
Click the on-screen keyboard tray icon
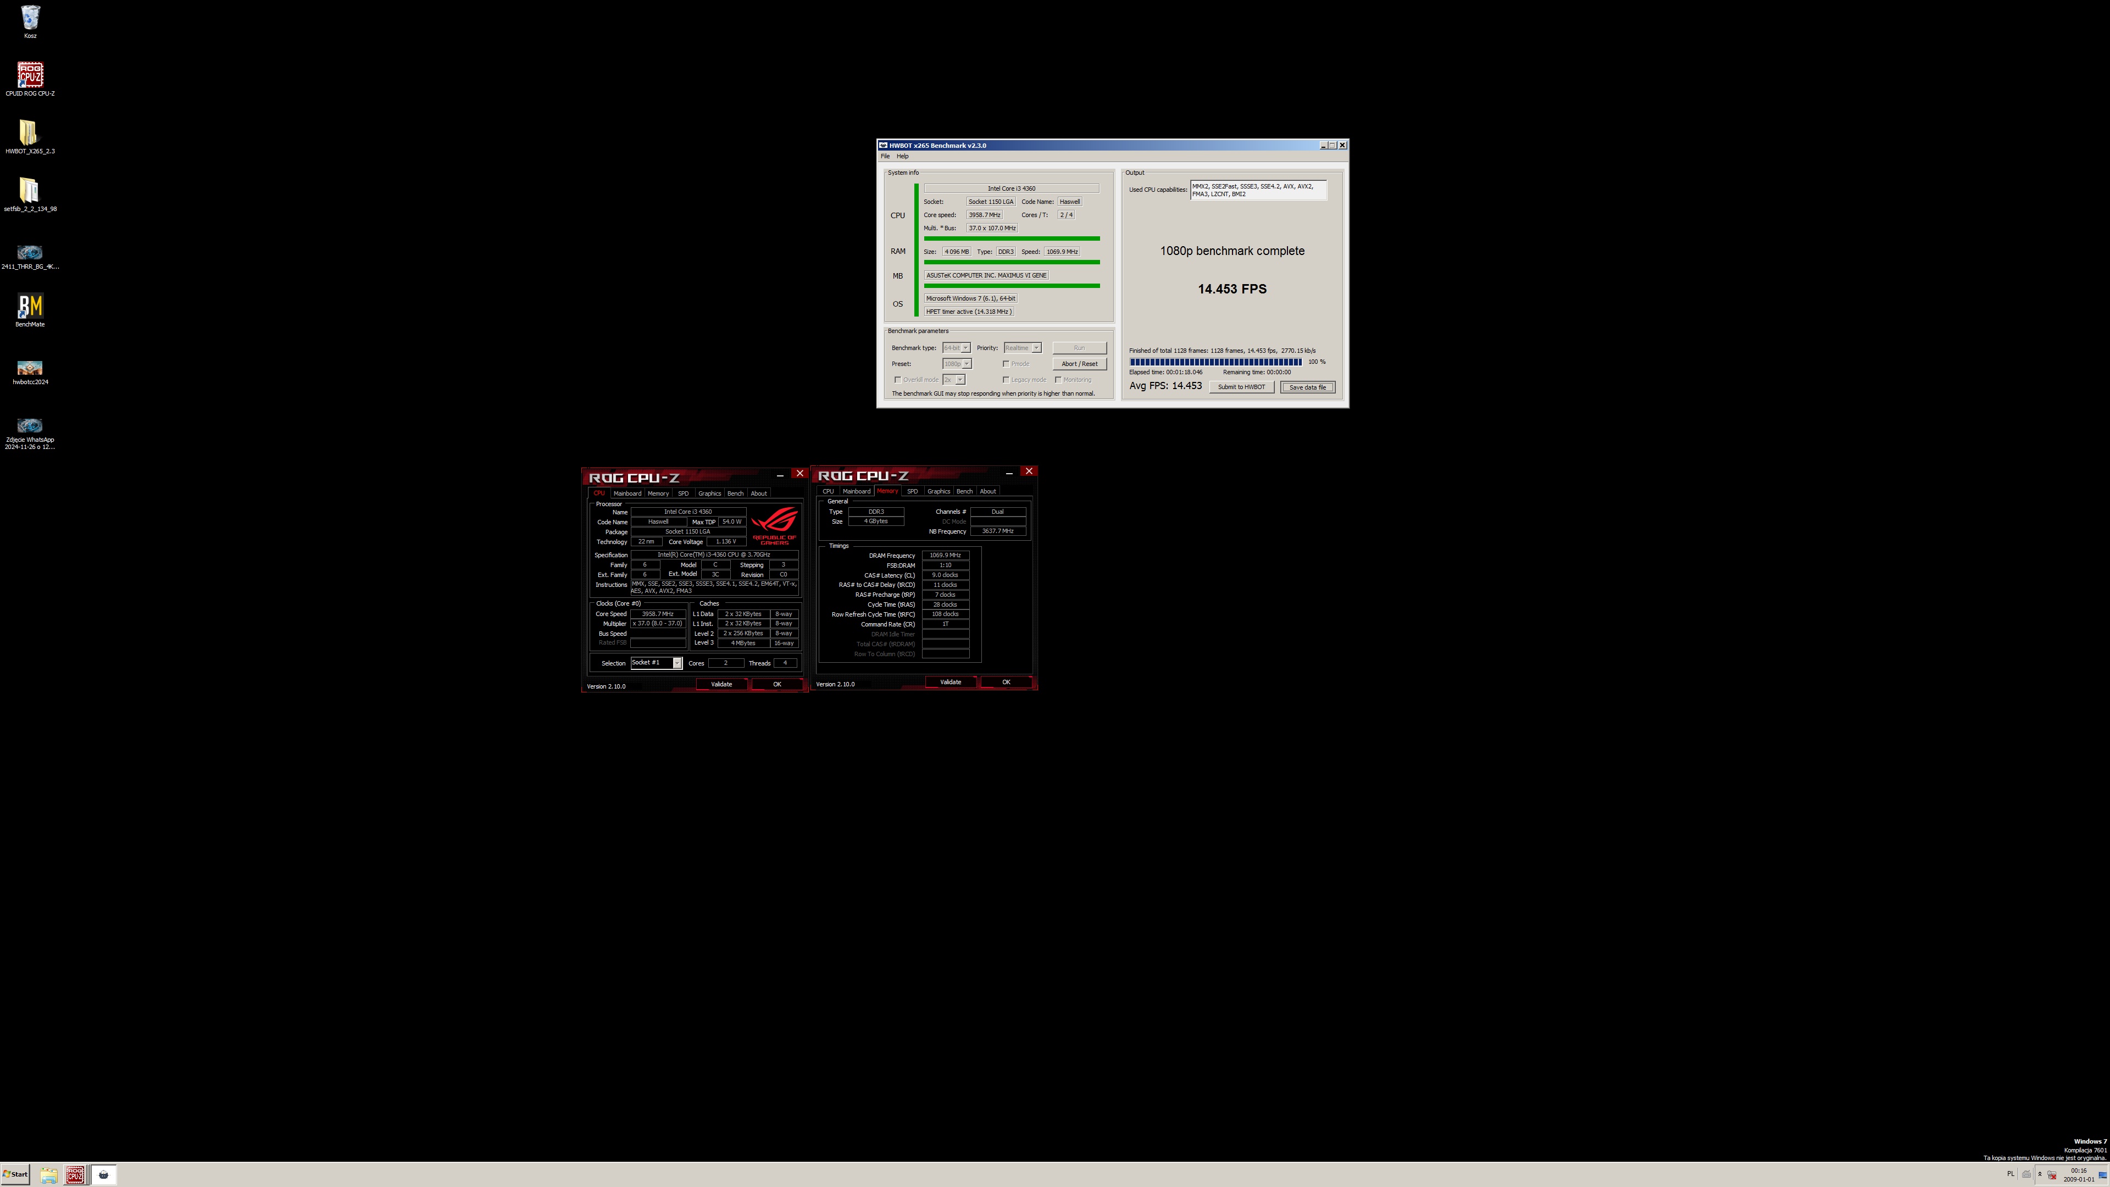[x=2026, y=1174]
